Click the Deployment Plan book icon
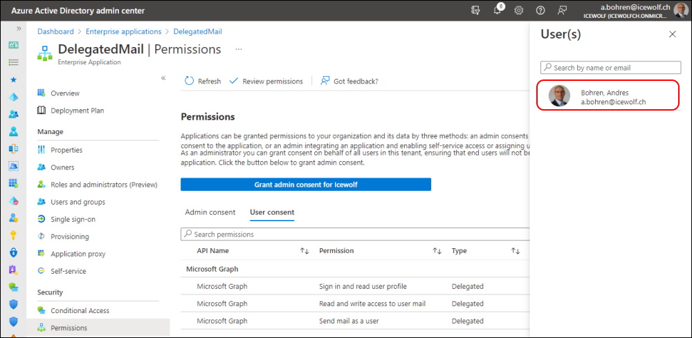692x338 pixels. [x=42, y=110]
